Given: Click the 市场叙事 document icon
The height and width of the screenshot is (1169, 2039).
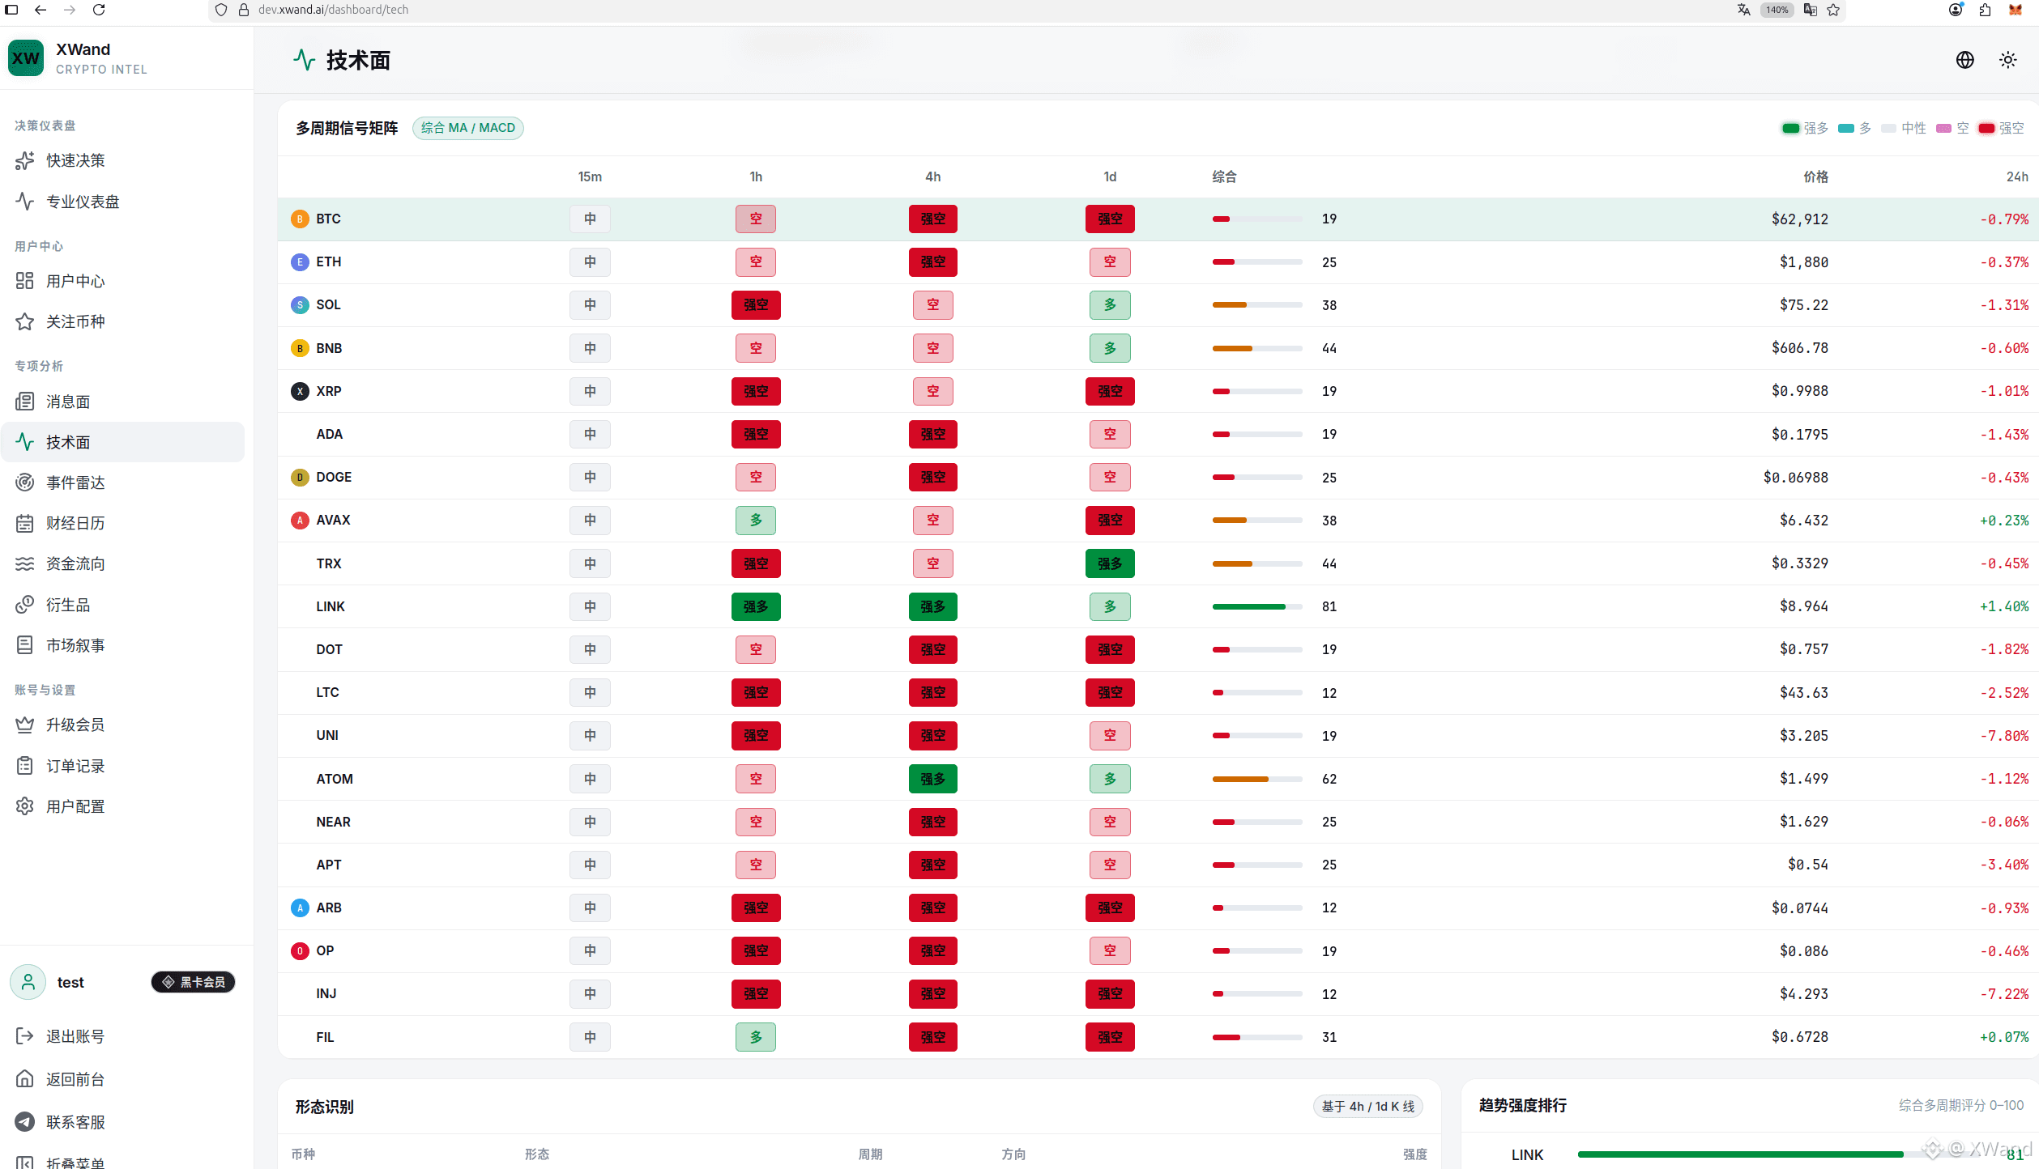Looking at the screenshot, I should [25, 645].
